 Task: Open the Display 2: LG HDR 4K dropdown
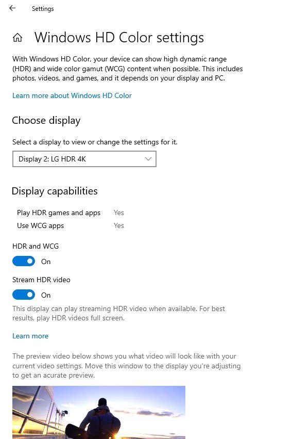click(x=84, y=159)
